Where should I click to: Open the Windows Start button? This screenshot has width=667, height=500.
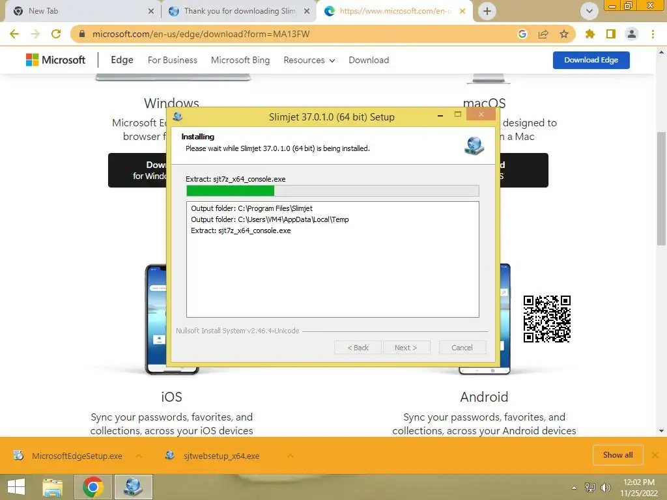(16, 487)
